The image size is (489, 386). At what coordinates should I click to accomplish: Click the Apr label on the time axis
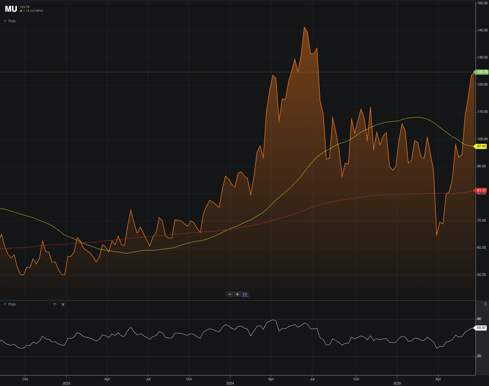[x=107, y=379]
